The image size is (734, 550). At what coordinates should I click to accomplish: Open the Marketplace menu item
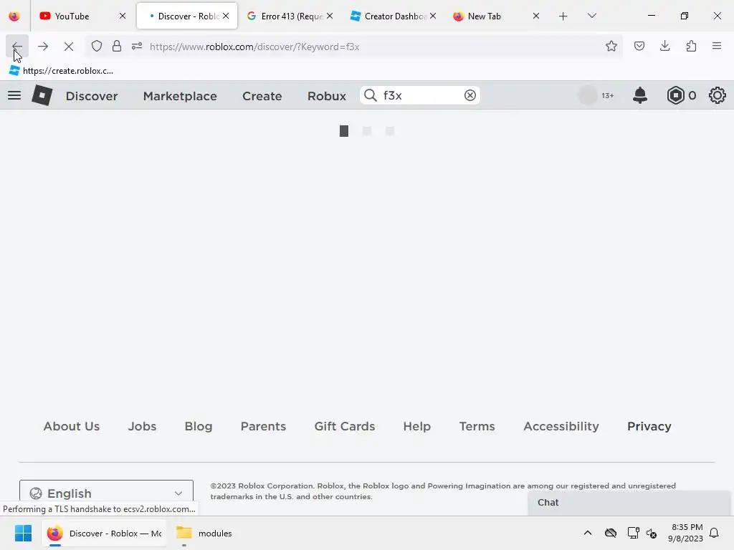pyautogui.click(x=180, y=96)
